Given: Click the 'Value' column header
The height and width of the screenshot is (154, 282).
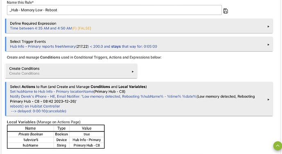Looking at the screenshot, I should click(x=87, y=128).
